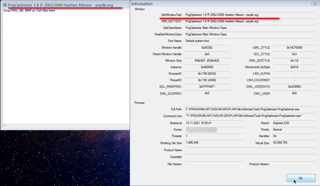Click Started at value 15.11.2021 15:50:41
Screen dimensions: 320x186
pyautogui.click(x=214, y=123)
